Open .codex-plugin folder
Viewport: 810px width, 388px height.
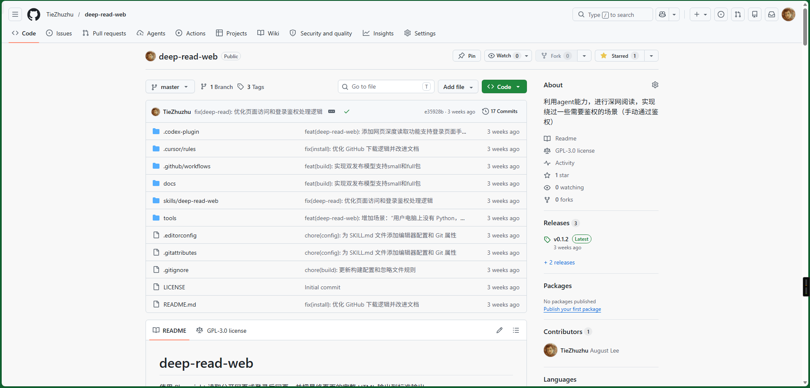(181, 132)
